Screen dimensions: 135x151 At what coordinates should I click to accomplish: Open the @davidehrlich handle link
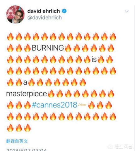pos(44,18)
